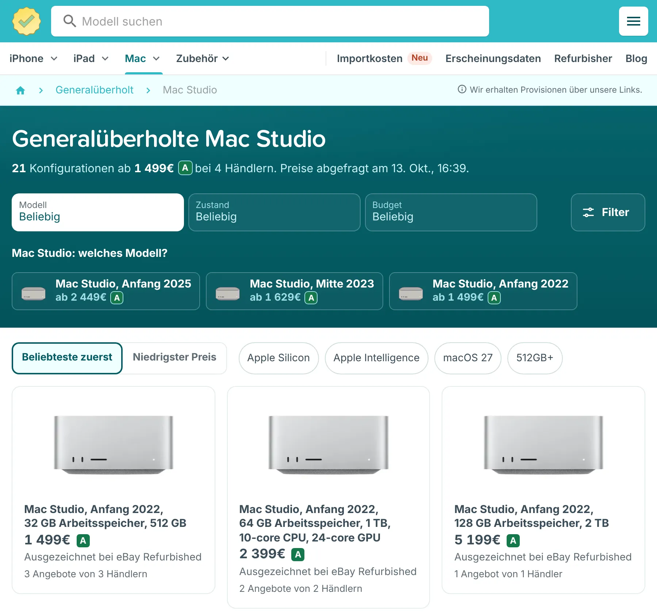The image size is (657, 613).
Task: Click the A badge next to 5 199€ price
Action: point(513,540)
